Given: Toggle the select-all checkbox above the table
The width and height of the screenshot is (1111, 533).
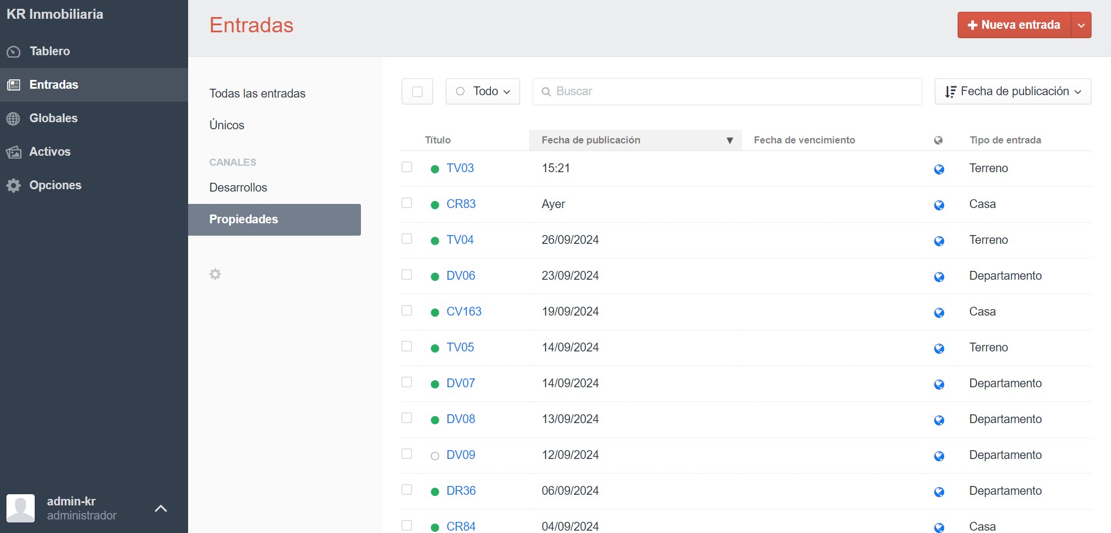Looking at the screenshot, I should 417,92.
